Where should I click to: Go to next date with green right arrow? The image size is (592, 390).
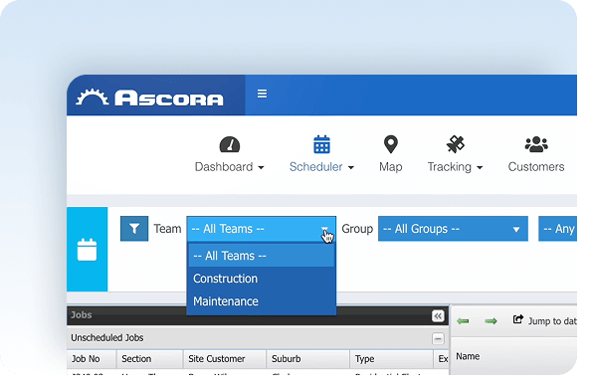click(491, 321)
